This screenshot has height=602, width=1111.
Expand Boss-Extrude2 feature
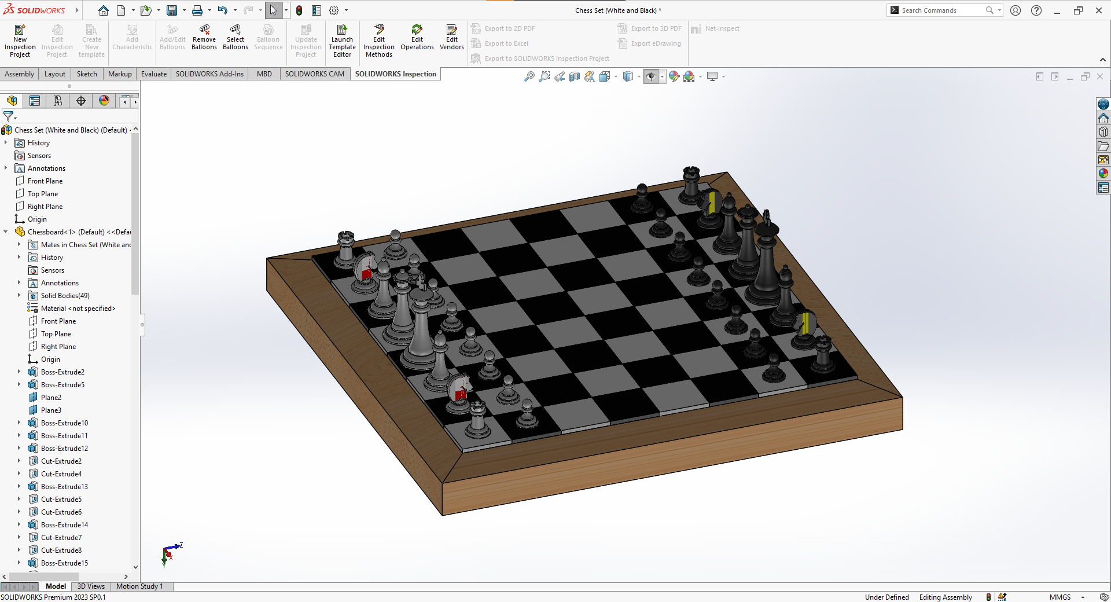[x=19, y=372]
